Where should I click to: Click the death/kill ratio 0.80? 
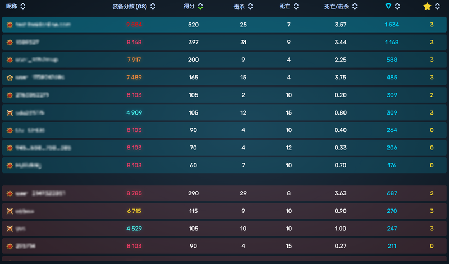(341, 113)
